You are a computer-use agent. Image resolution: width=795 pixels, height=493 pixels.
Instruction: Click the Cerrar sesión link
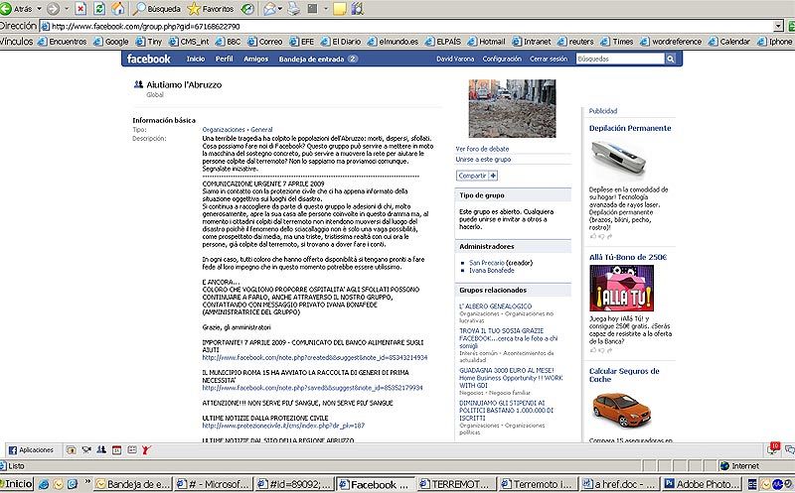tap(549, 60)
